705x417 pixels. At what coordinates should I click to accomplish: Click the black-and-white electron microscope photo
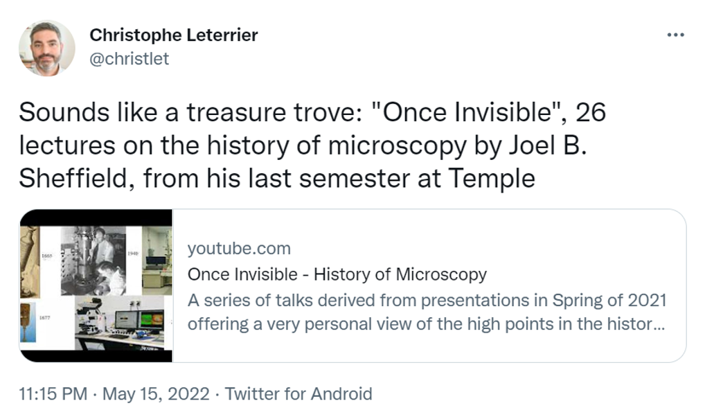click(93, 259)
